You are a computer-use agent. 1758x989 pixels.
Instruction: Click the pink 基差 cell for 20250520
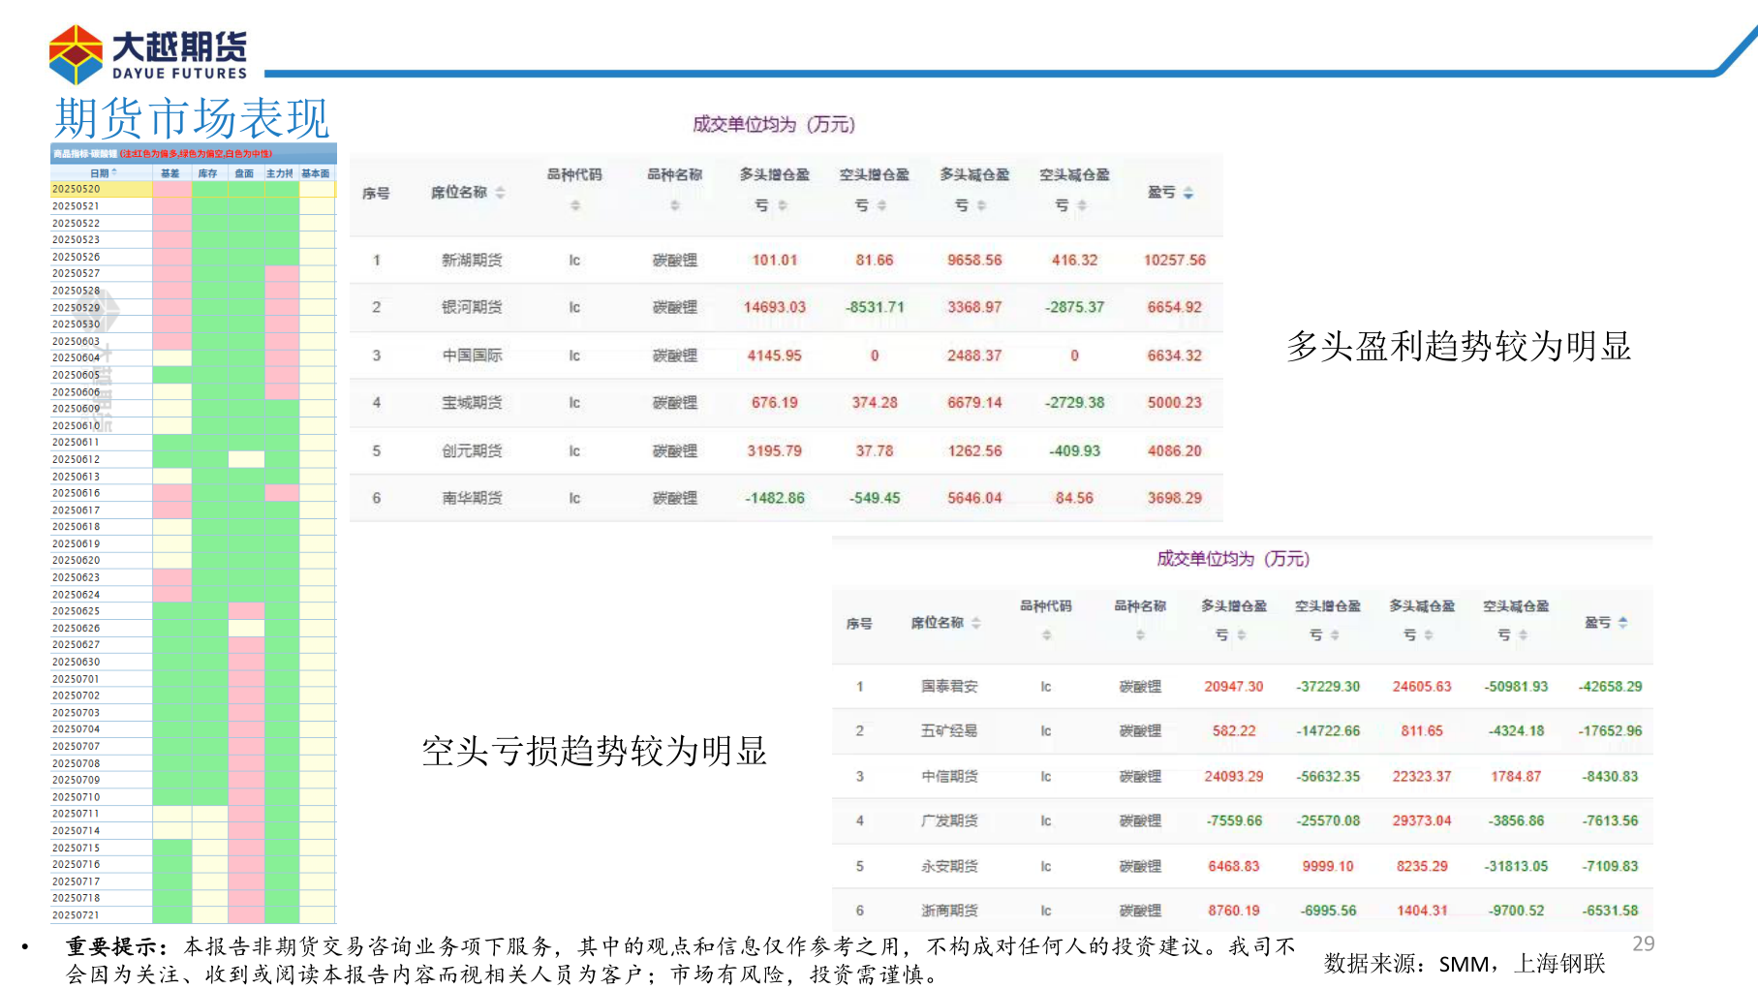point(170,191)
